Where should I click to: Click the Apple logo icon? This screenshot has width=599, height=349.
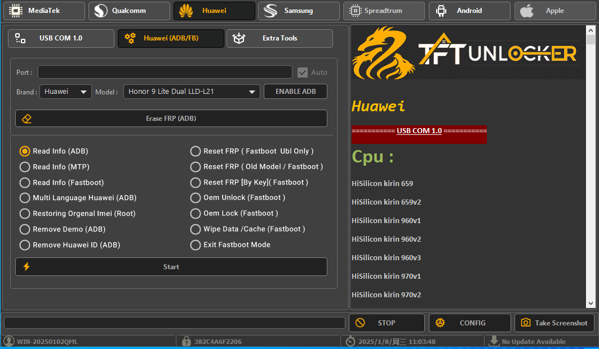tap(527, 11)
